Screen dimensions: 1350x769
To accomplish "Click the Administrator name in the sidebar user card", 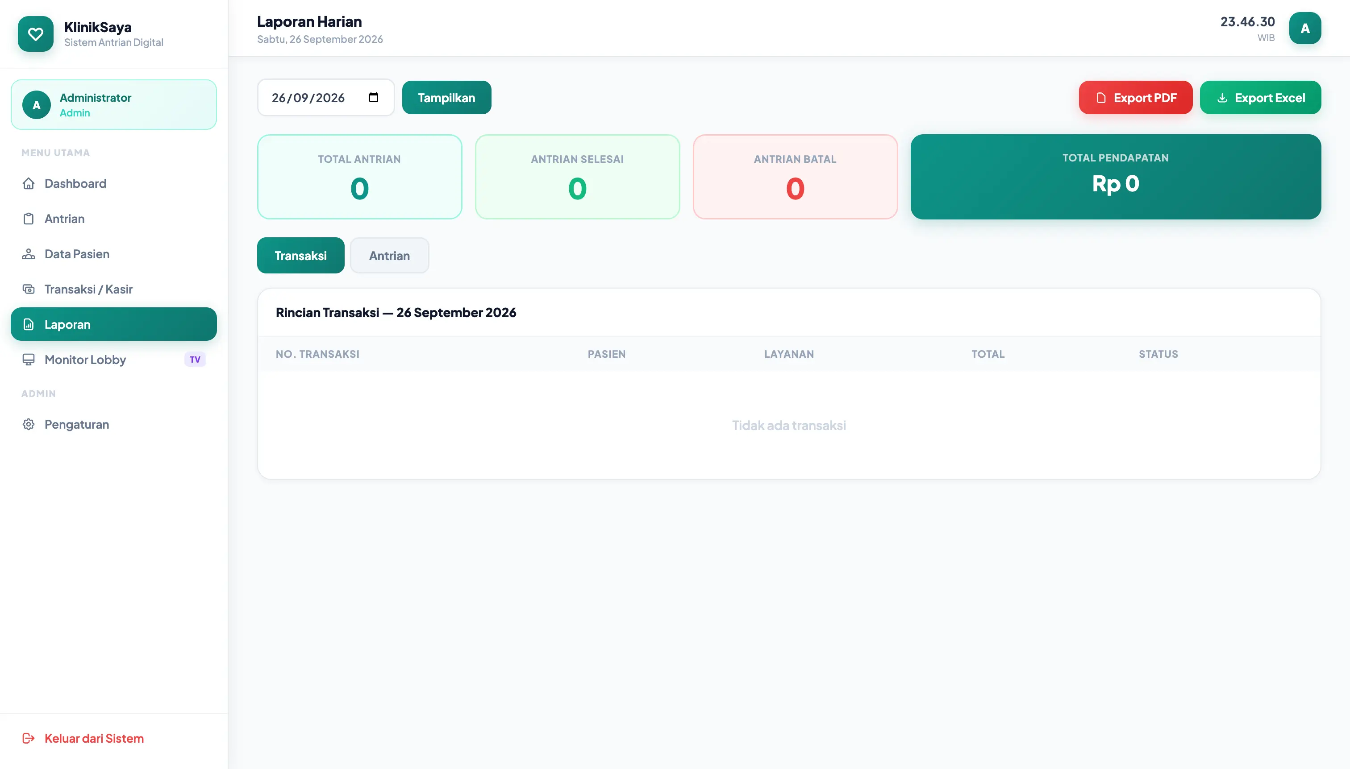I will click(x=95, y=98).
